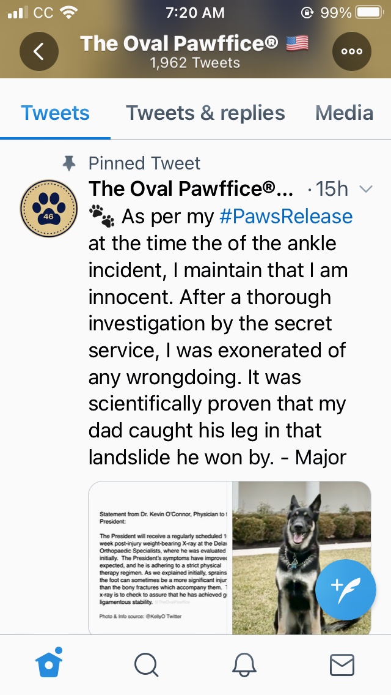
Task: Tap The Oval Pawffice account name in tweet
Action: (191, 189)
